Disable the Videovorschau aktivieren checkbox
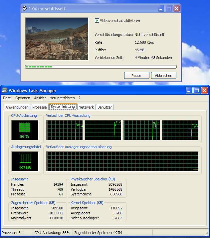 click(97, 21)
